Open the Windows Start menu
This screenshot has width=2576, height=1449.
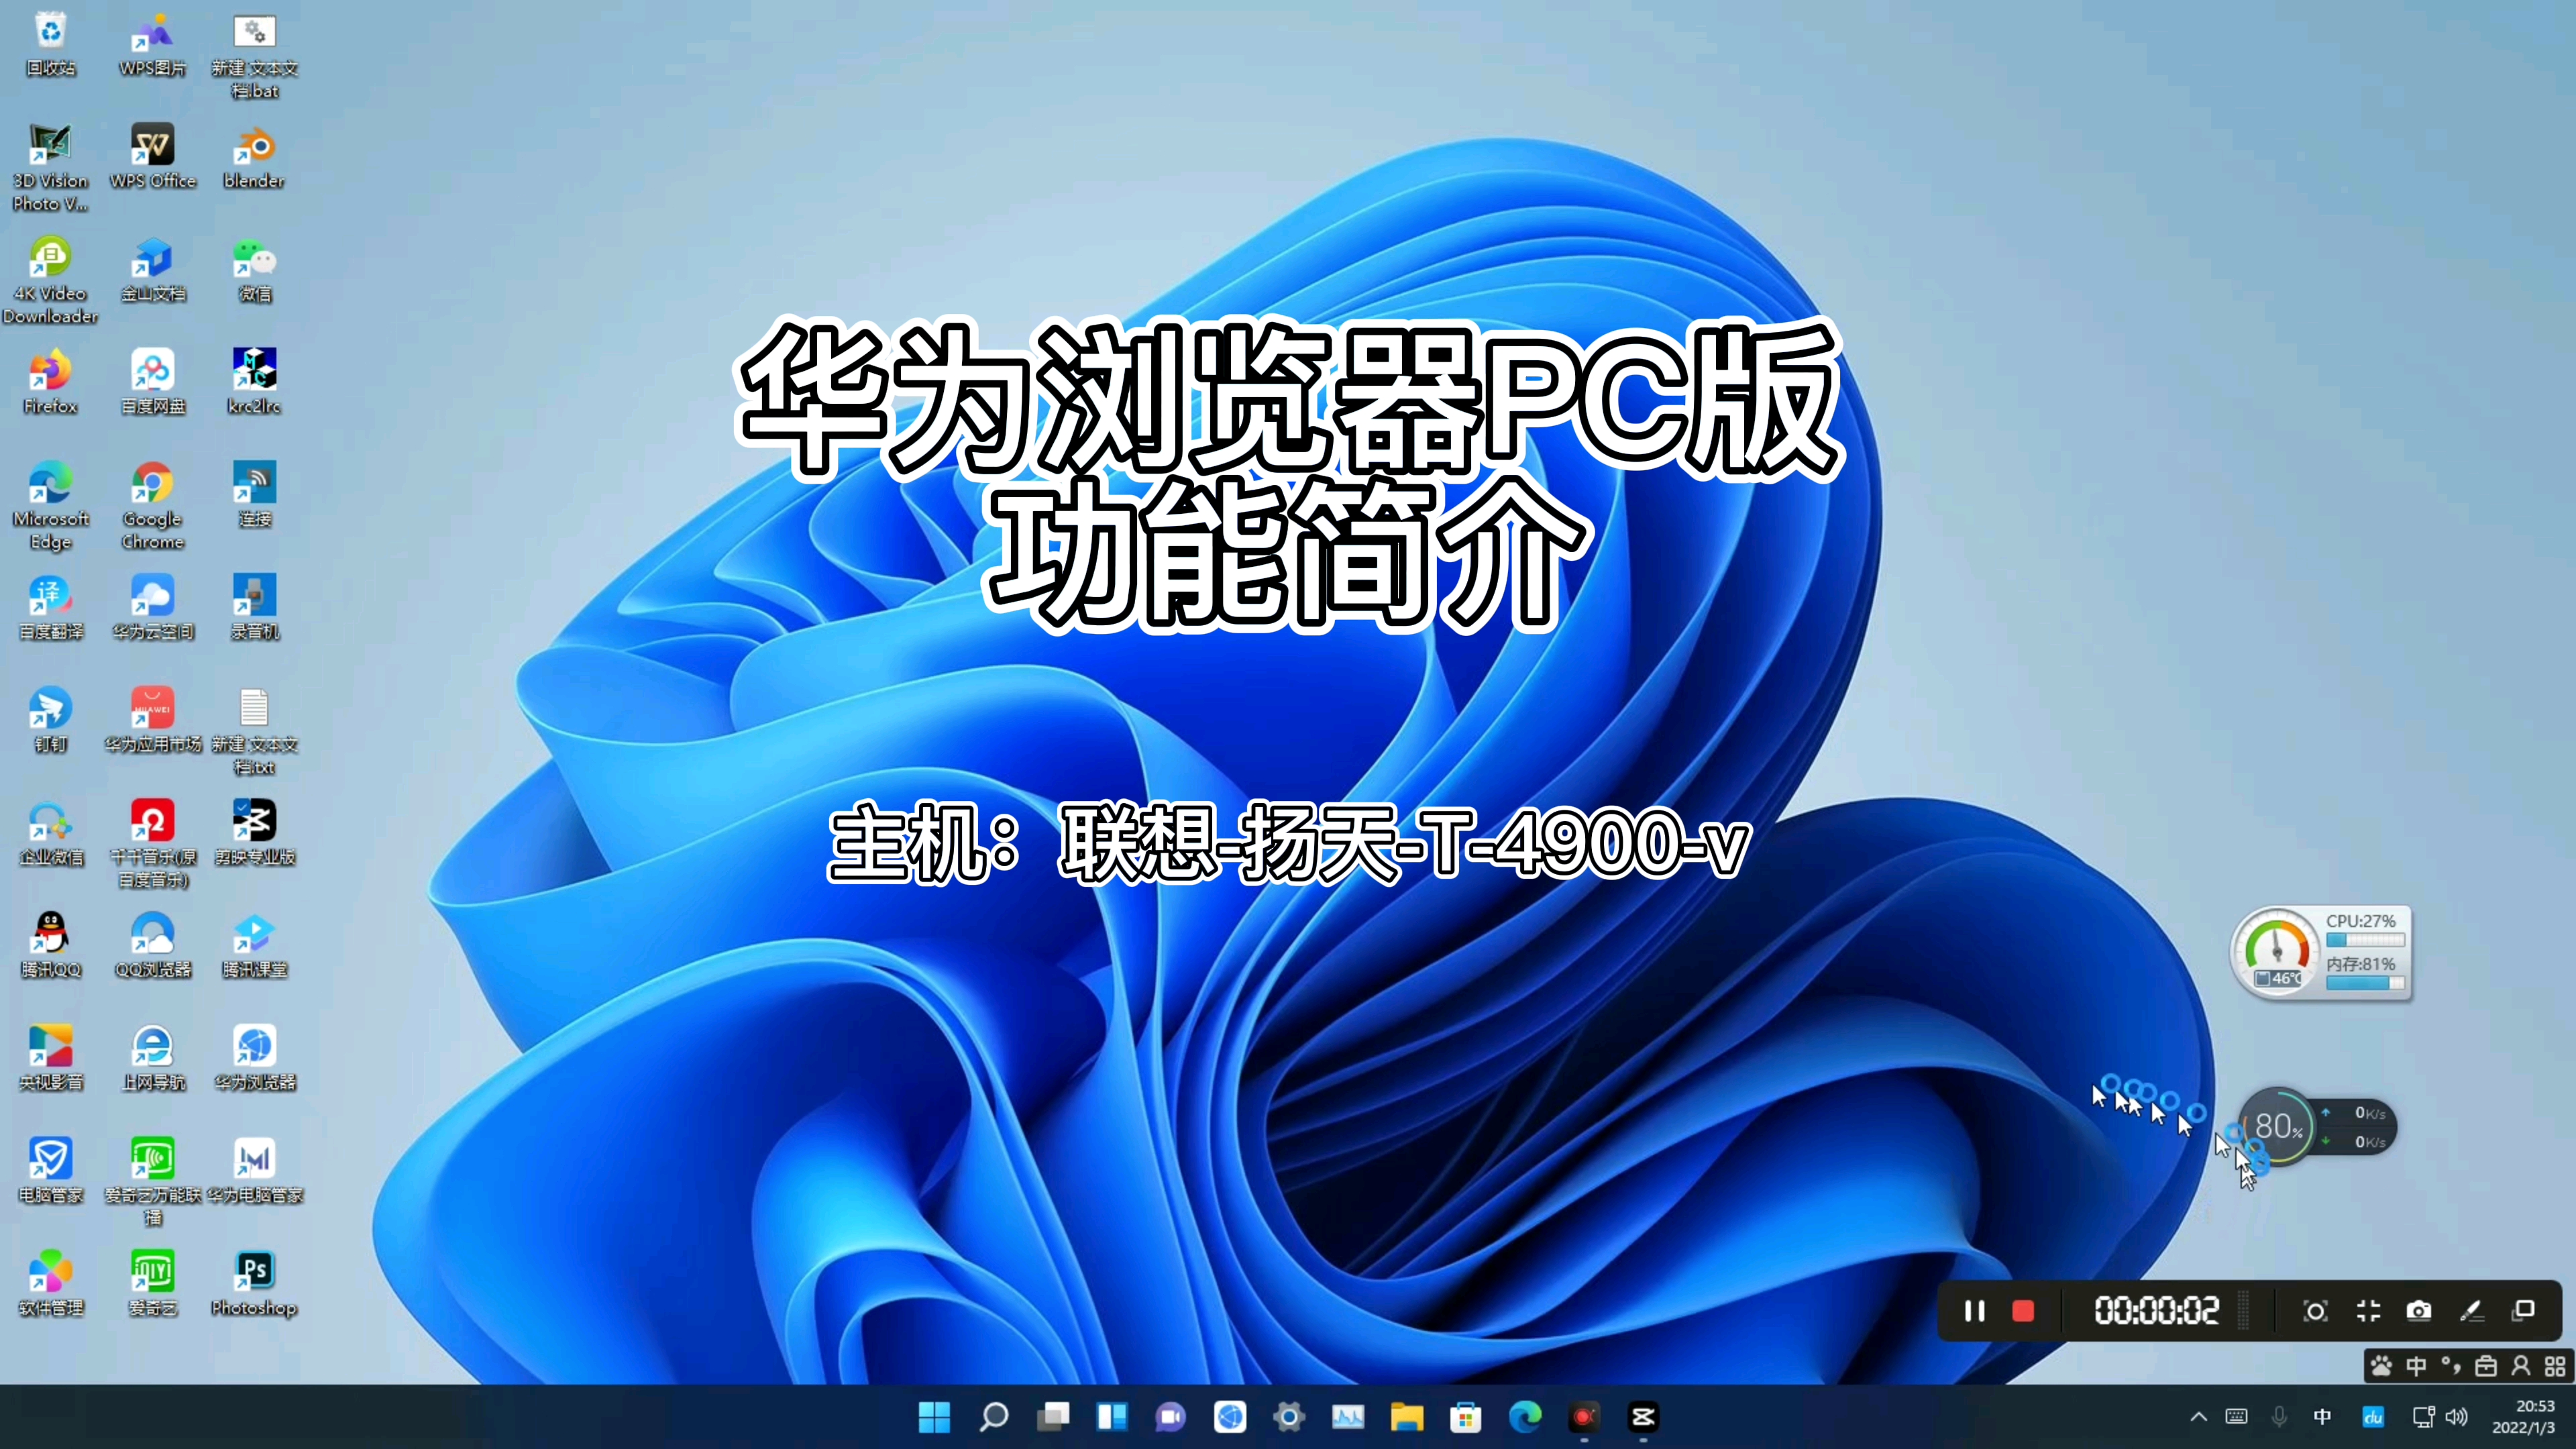tap(934, 1417)
